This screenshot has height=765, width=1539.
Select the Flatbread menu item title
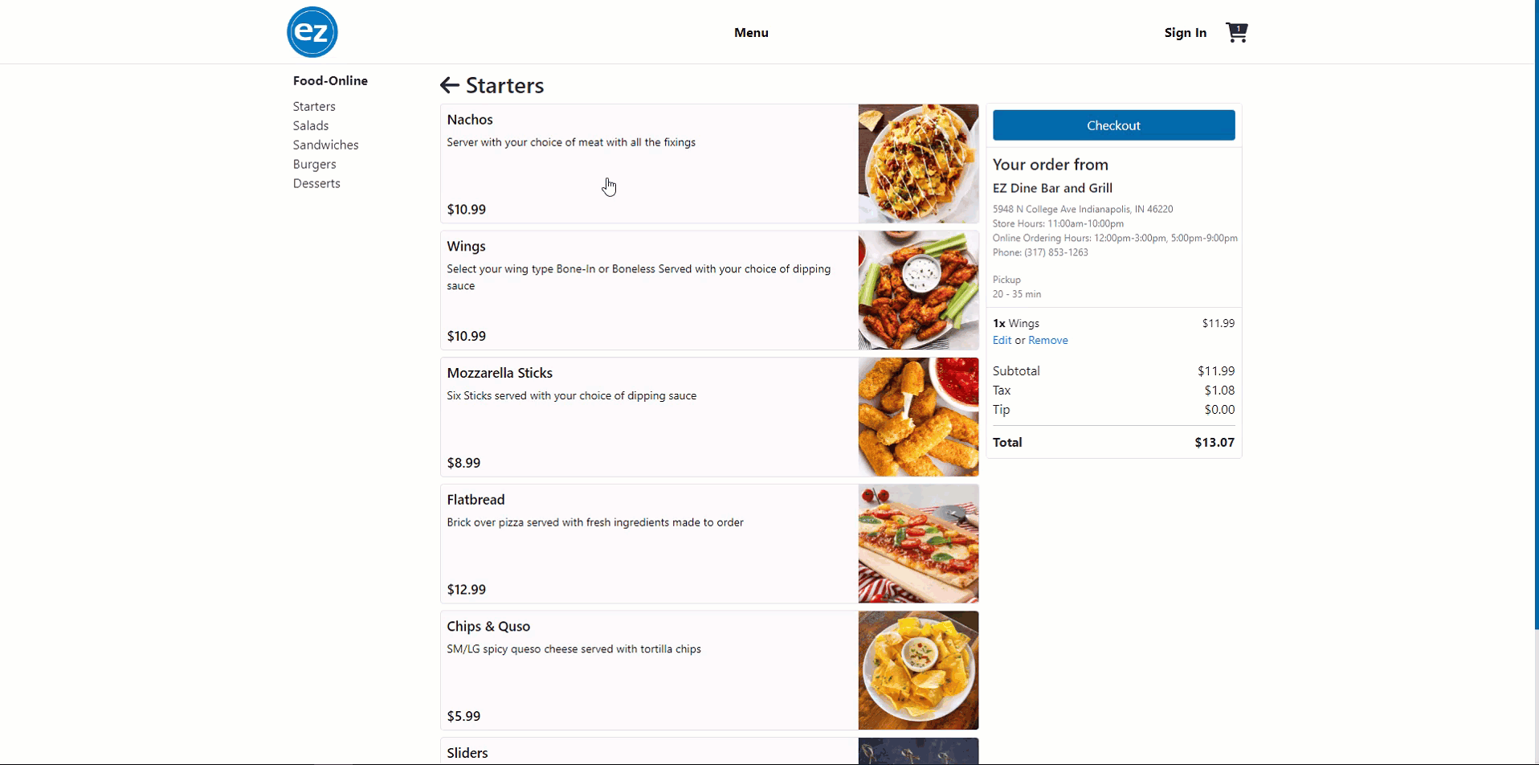click(476, 500)
